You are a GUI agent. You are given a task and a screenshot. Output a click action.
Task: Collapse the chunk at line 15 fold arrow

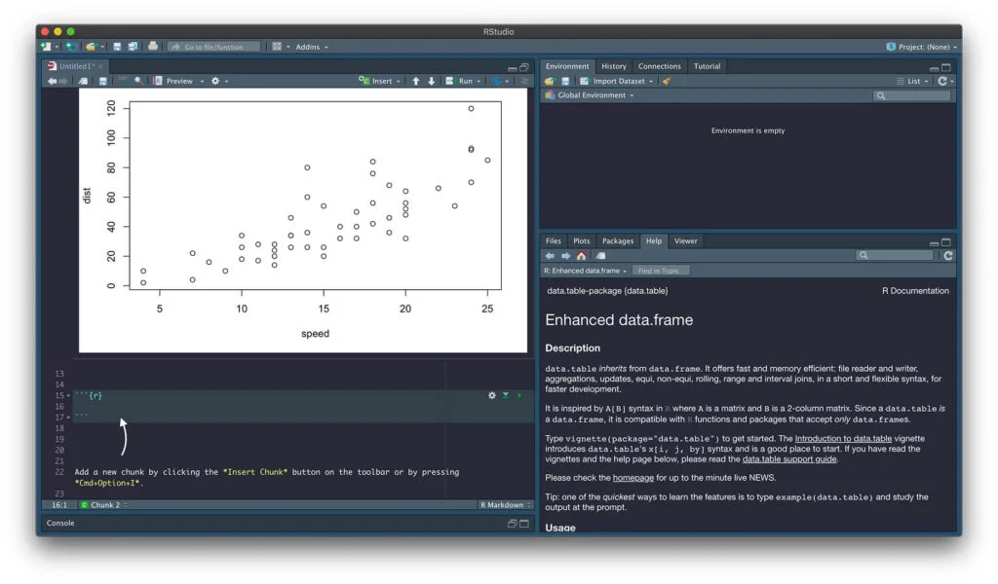point(69,396)
